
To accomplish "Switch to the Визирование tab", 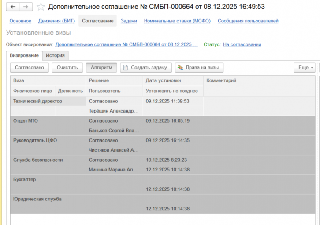I will point(24,55).
